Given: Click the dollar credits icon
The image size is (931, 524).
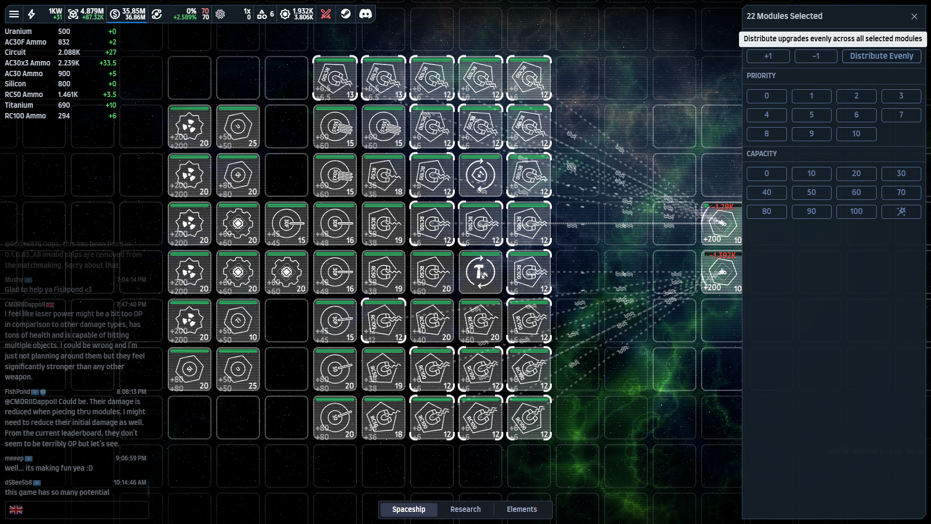Looking at the screenshot, I should [115, 14].
